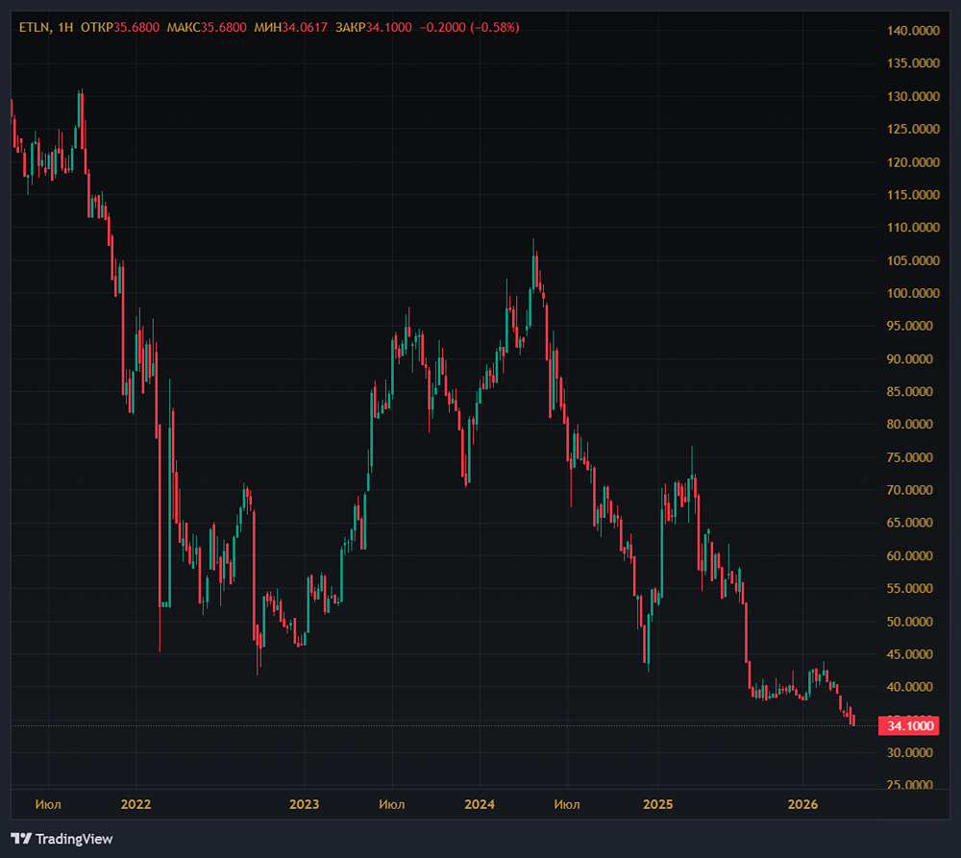Click the first Июл label before 2022
961x858 pixels.
pos(48,804)
